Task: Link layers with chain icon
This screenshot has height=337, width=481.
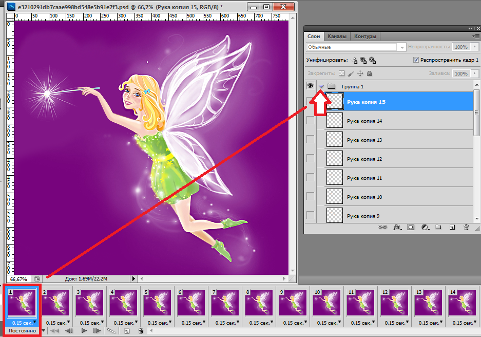Action: tap(382, 227)
